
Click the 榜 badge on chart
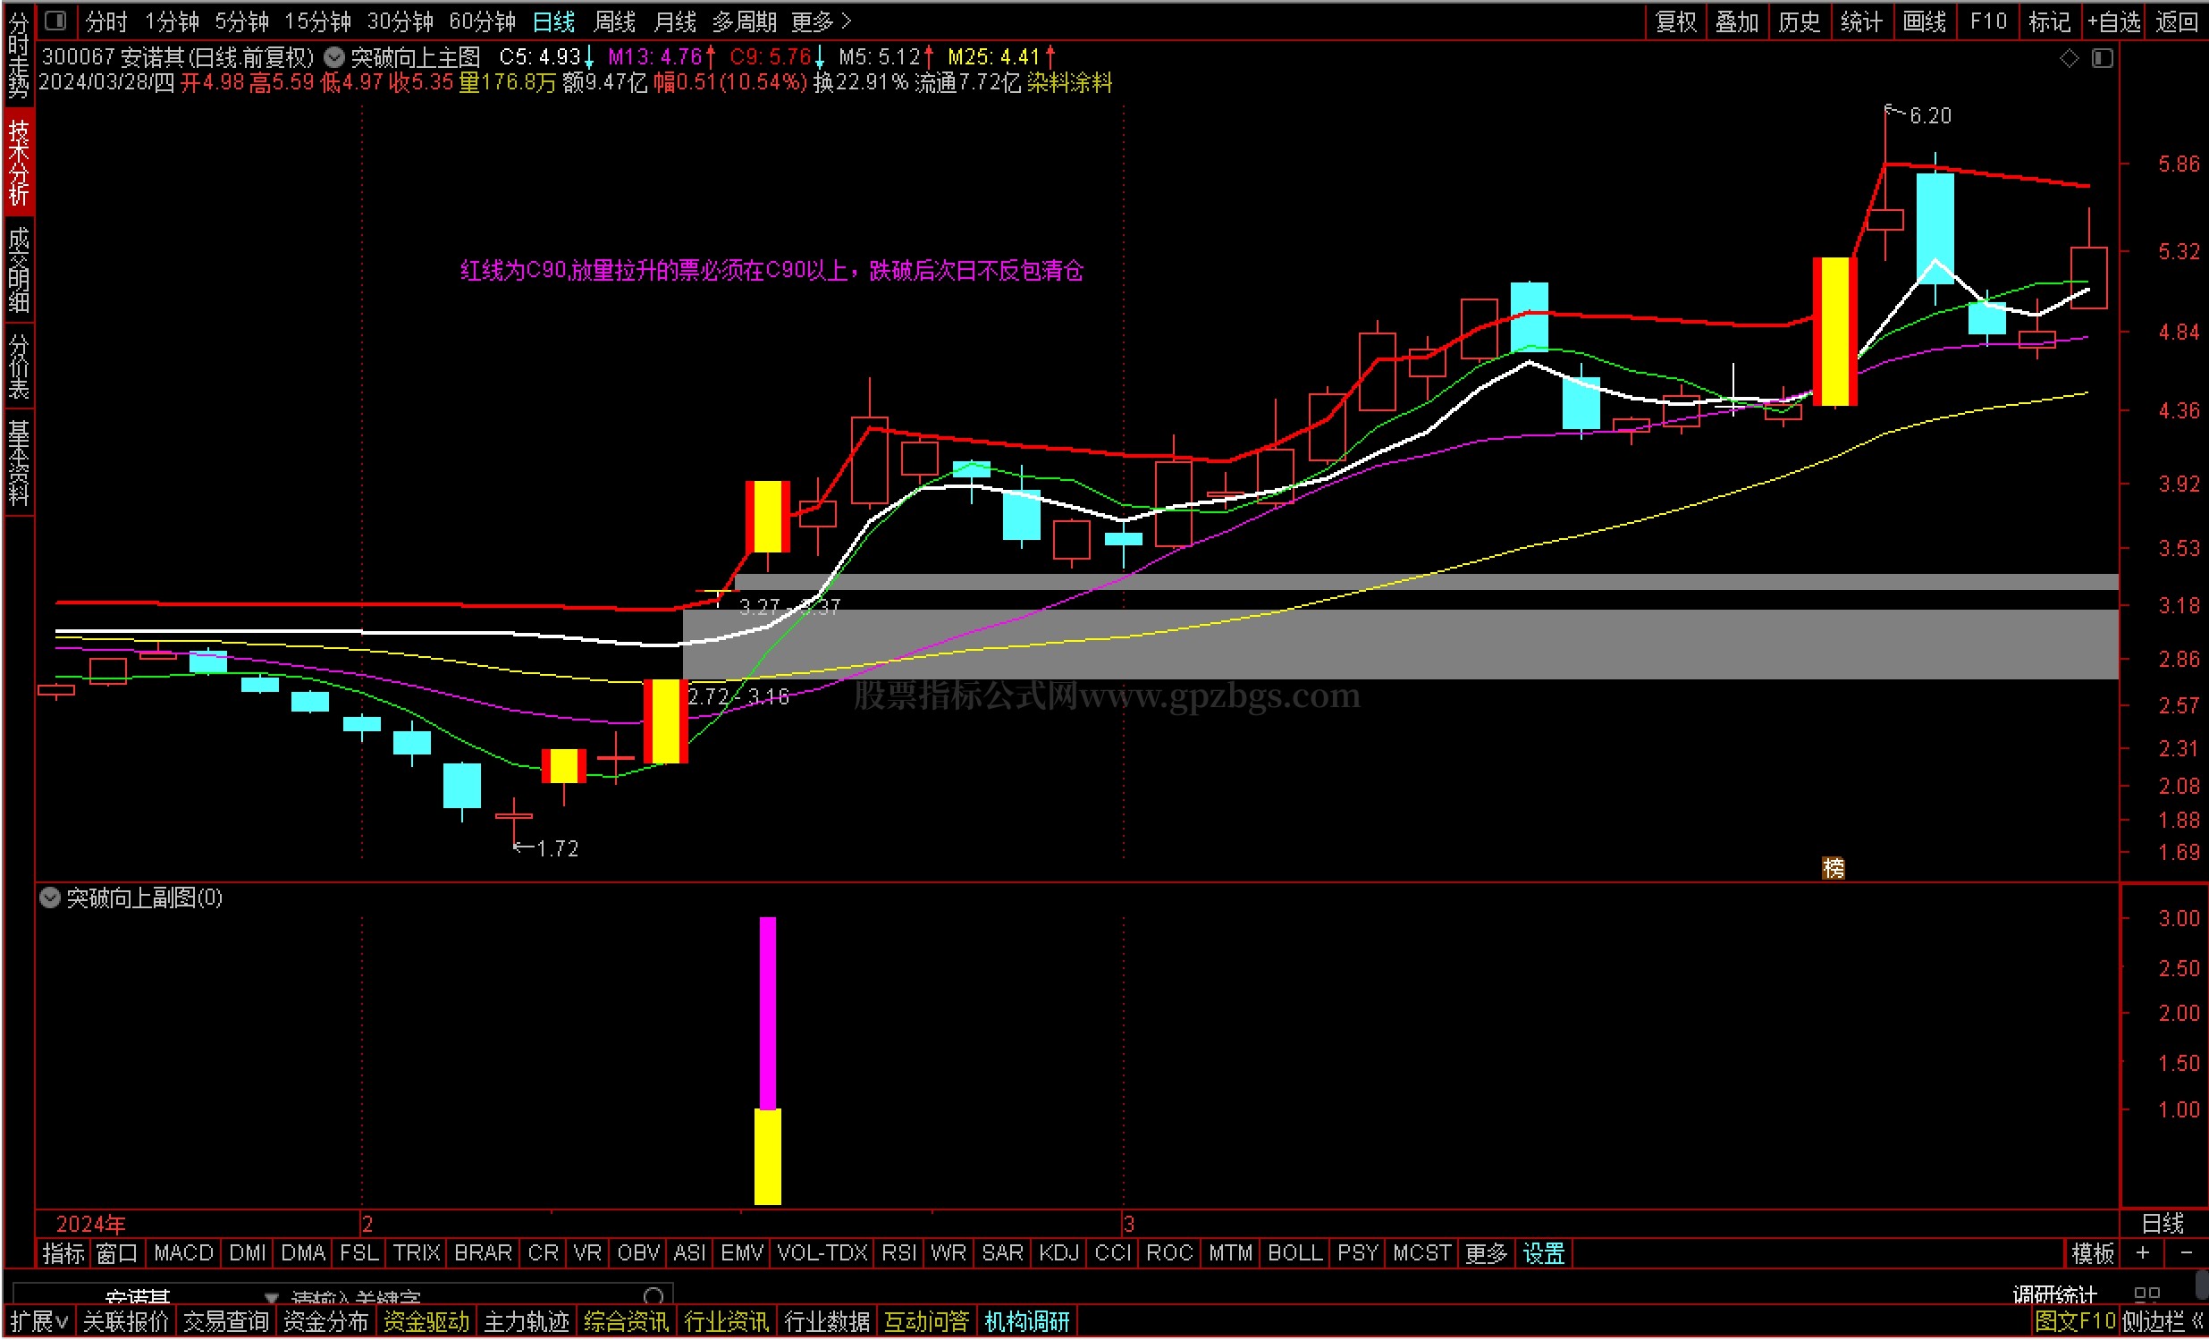(1834, 868)
